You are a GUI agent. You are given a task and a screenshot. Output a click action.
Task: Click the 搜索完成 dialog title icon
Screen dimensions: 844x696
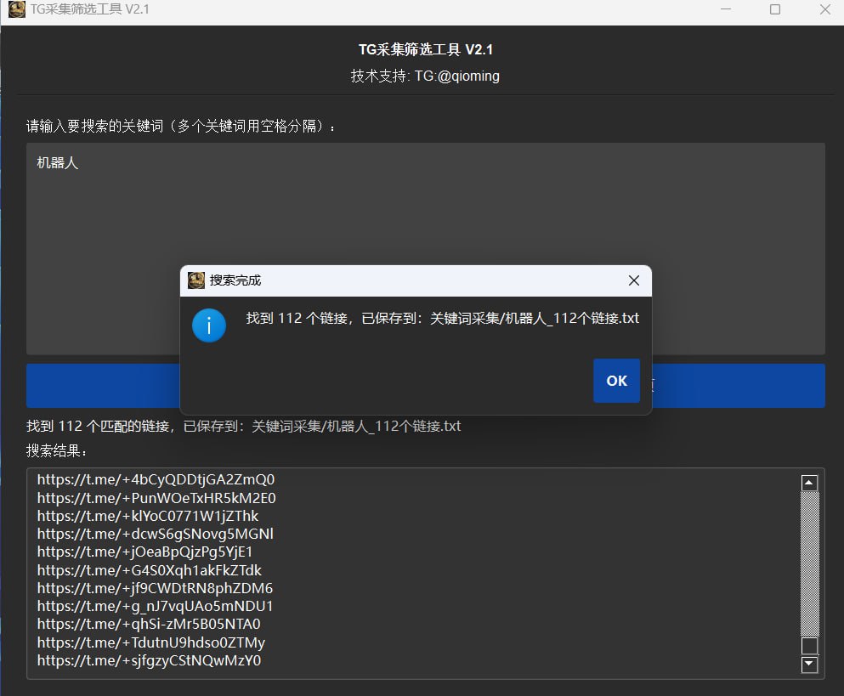(x=196, y=280)
